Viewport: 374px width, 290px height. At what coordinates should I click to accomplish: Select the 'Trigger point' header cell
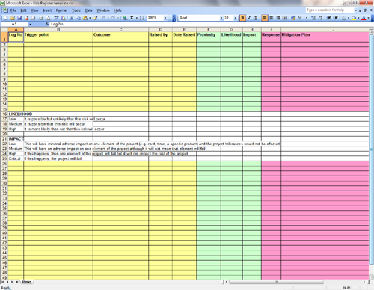[58, 37]
